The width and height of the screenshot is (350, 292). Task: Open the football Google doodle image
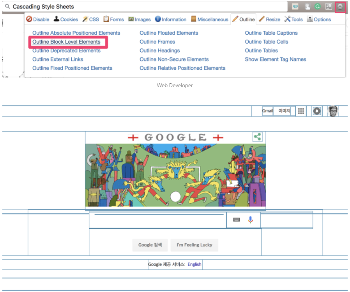click(x=175, y=170)
